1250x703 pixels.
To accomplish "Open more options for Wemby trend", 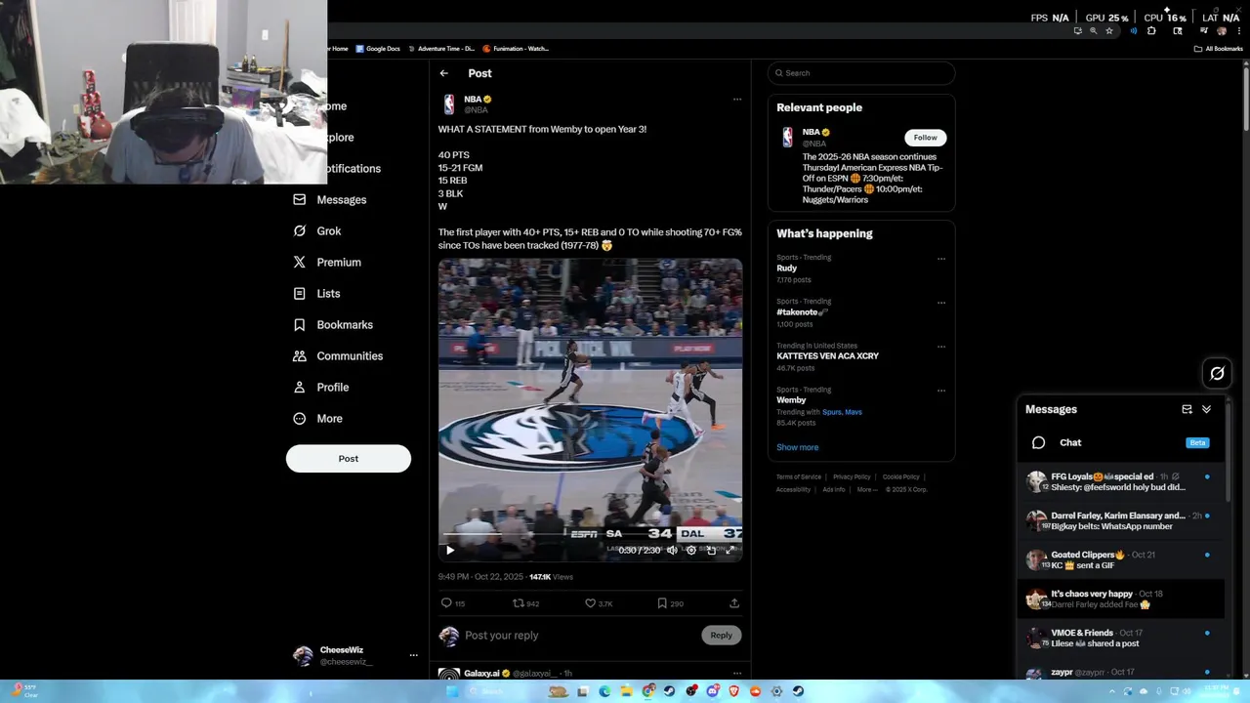I will point(941,391).
